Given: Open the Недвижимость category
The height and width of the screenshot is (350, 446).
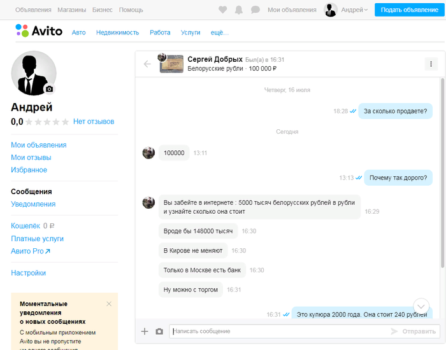Looking at the screenshot, I should click(117, 32).
